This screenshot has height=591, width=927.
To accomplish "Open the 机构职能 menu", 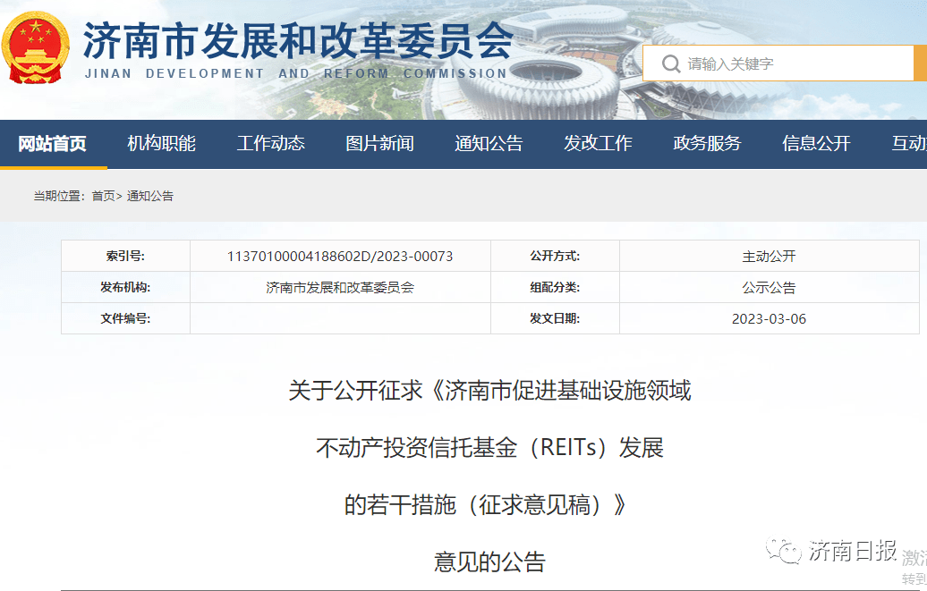I will [164, 143].
